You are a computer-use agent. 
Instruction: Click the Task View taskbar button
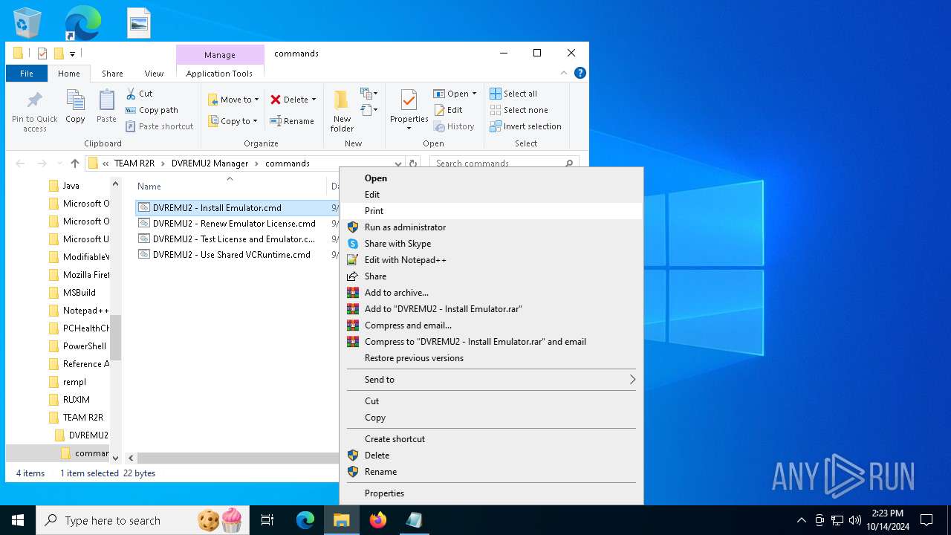click(x=267, y=520)
